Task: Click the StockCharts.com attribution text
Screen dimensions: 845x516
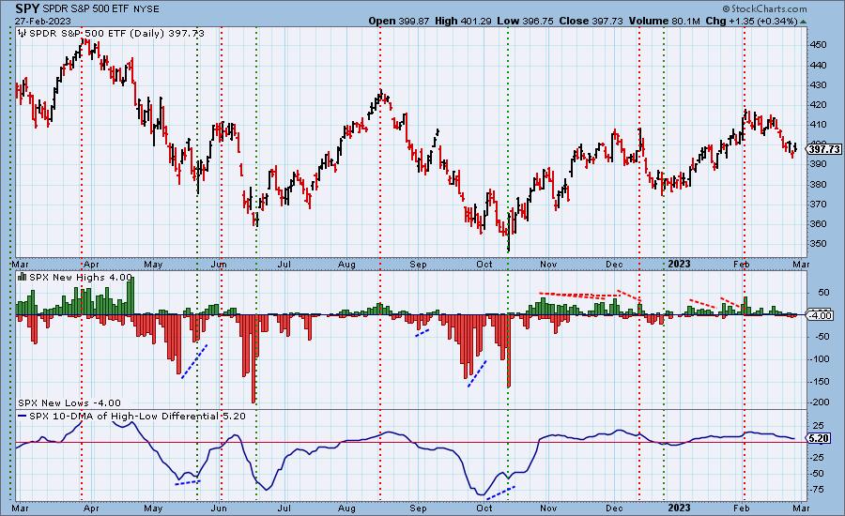Action: (x=764, y=8)
